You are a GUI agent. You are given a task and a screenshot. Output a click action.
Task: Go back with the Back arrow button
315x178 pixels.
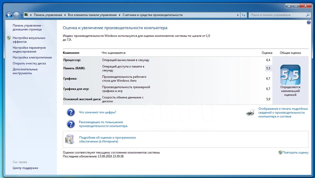coord(9,15)
